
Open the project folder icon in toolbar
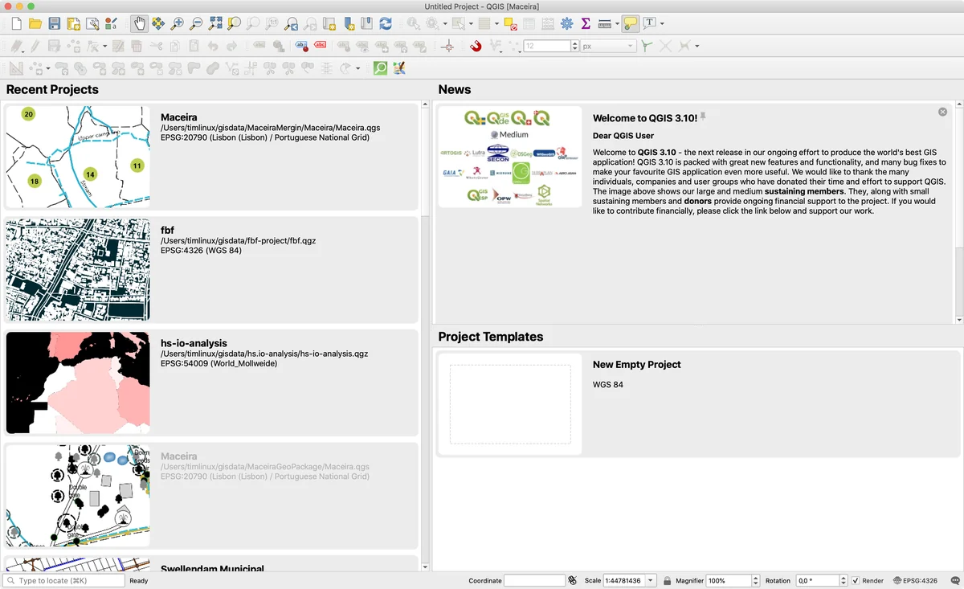click(35, 24)
